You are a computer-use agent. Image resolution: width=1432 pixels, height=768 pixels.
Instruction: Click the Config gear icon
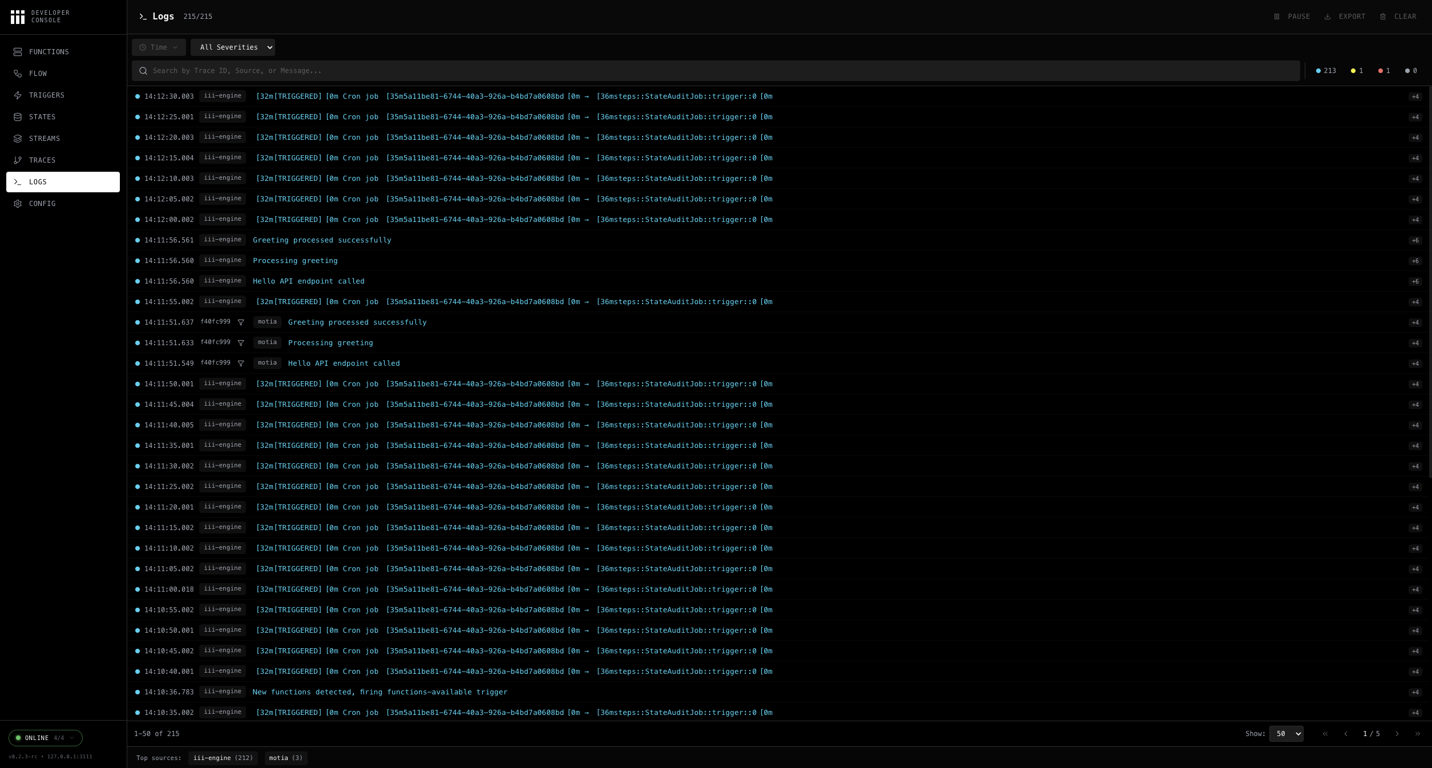[18, 204]
